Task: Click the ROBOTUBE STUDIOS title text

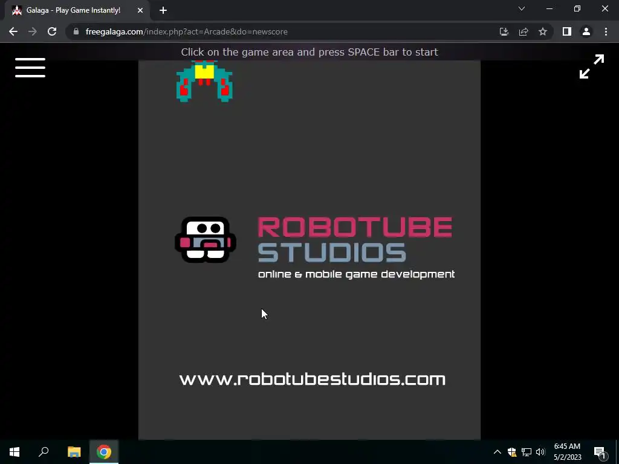Action: 354,239
